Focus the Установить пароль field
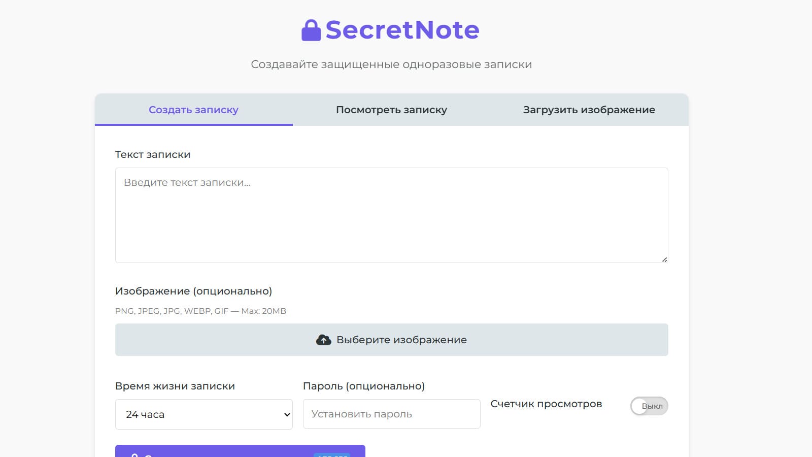 pos(391,413)
